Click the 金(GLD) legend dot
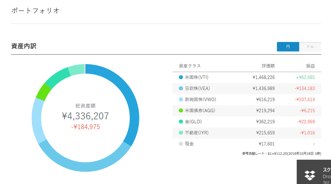 point(181,122)
